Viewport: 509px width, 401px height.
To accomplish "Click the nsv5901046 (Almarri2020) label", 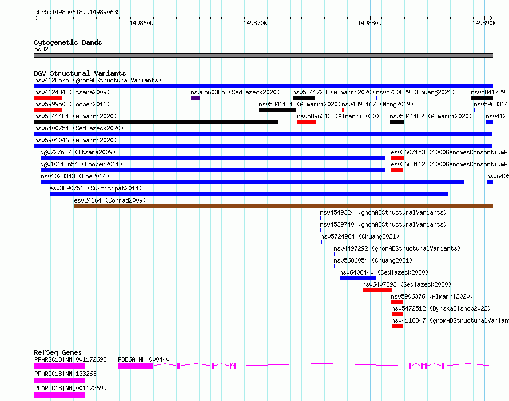I will [75, 140].
